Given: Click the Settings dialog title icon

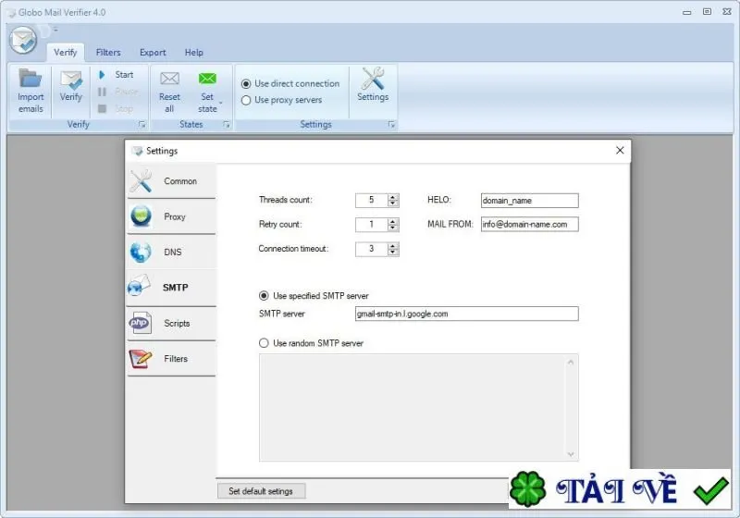Looking at the screenshot, I should tap(137, 151).
